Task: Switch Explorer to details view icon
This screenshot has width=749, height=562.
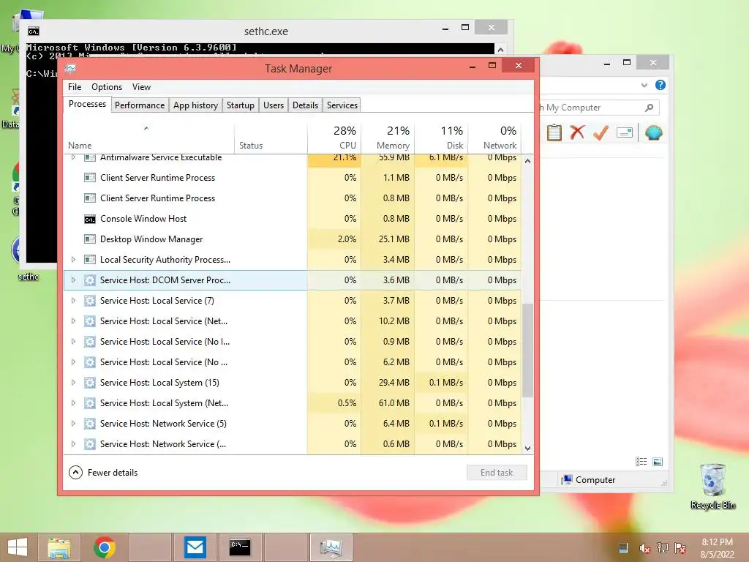Action: [x=641, y=461]
